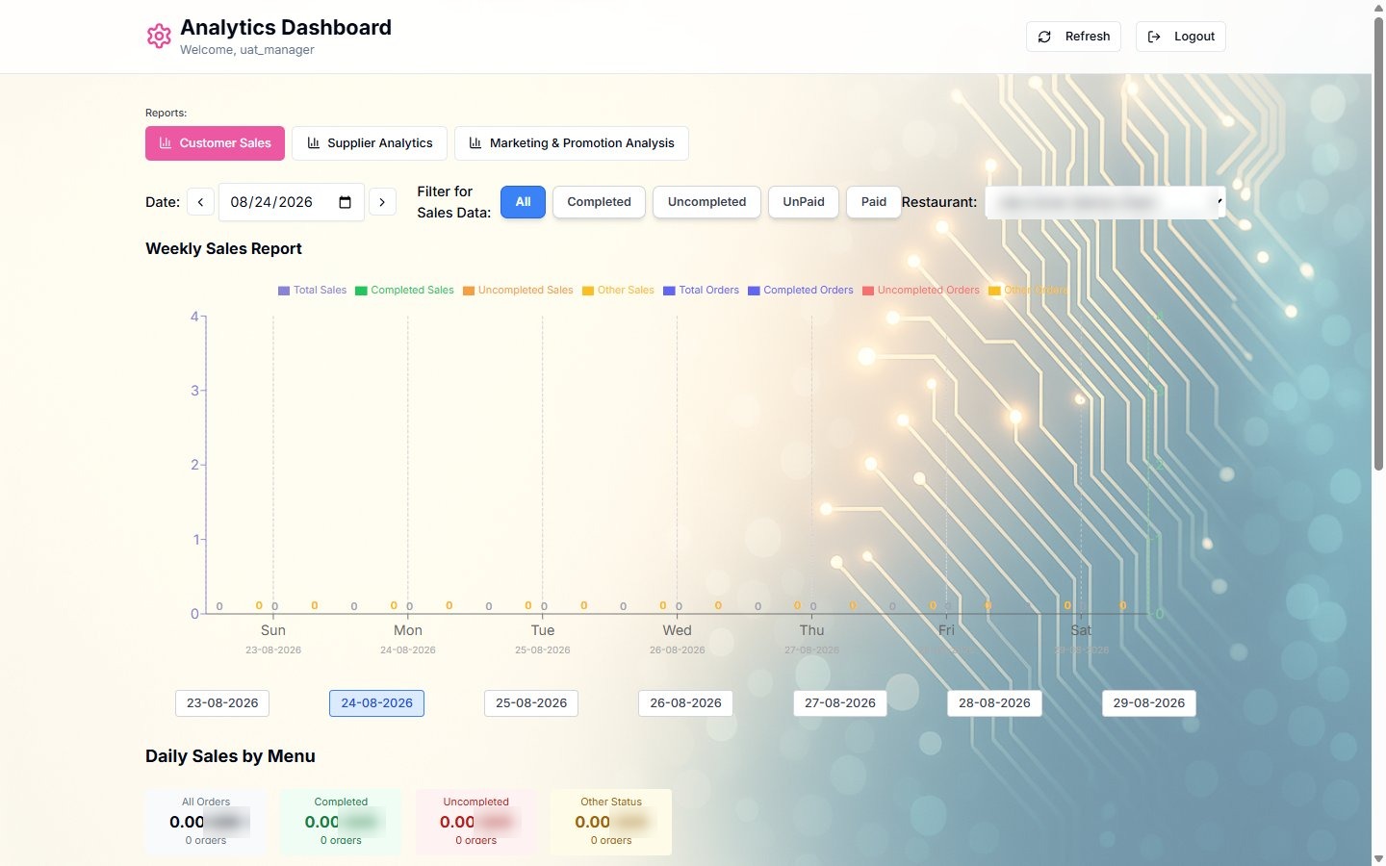Image resolution: width=1386 pixels, height=866 pixels.
Task: Click the pink gear icon beside Analytics Dashboard
Action: coord(159,37)
